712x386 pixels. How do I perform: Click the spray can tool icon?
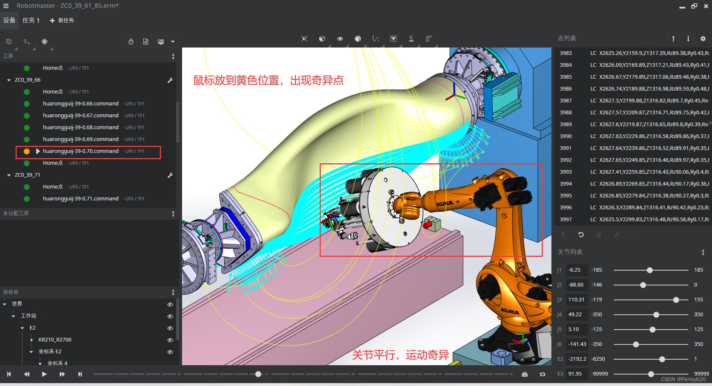(429, 39)
